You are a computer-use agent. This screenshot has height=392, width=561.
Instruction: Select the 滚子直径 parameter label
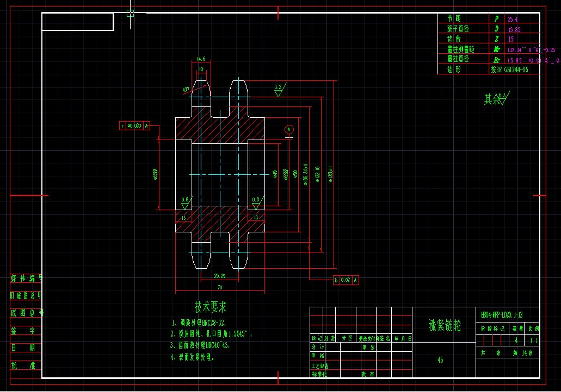pos(458,29)
